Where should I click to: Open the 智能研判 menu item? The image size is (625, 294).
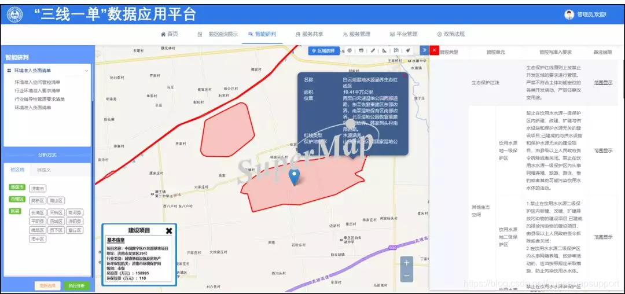click(262, 34)
